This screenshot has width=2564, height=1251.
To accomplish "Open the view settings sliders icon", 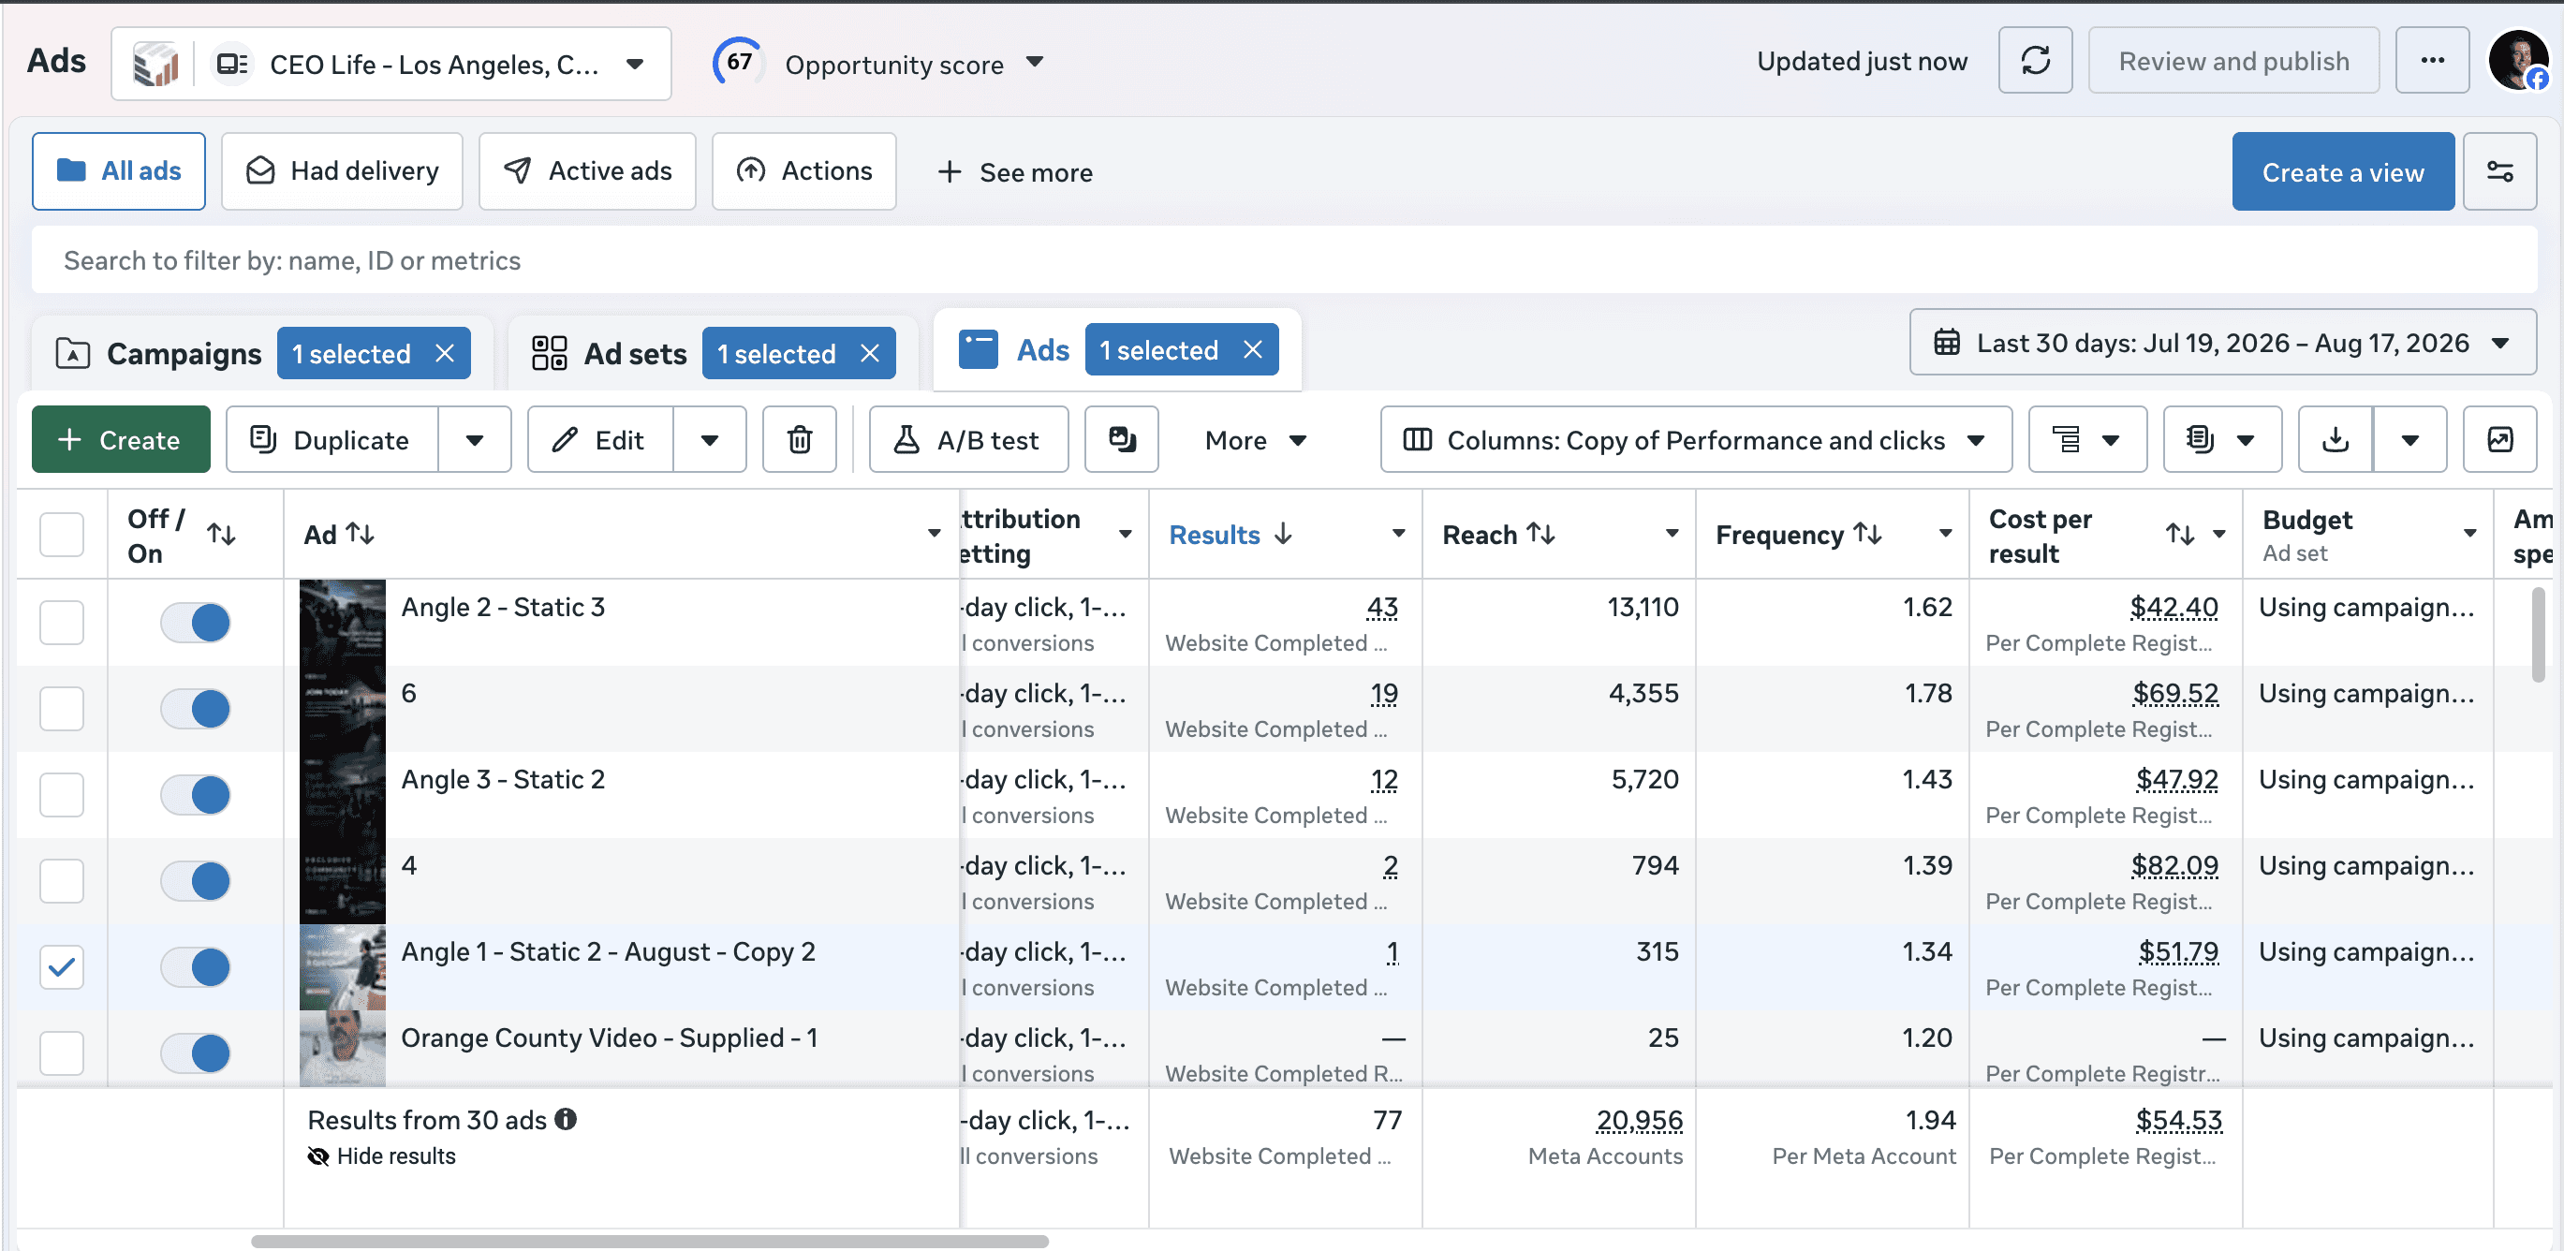I will click(x=2499, y=171).
